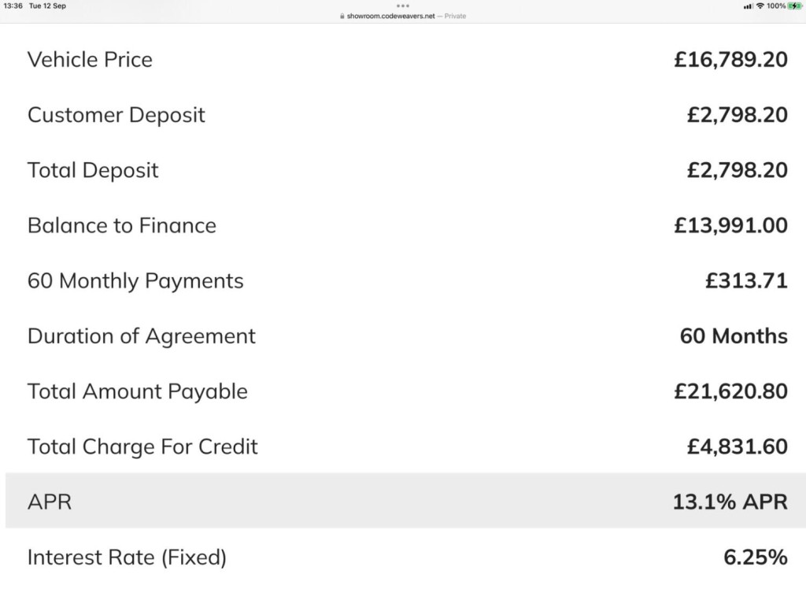The image size is (806, 604).
Task: Tap the three-dot multitasking icon
Action: click(403, 6)
